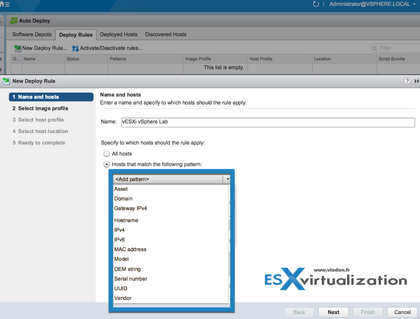420x319 pixels.
Task: Switch to the Software Depots tab
Action: 32,34
